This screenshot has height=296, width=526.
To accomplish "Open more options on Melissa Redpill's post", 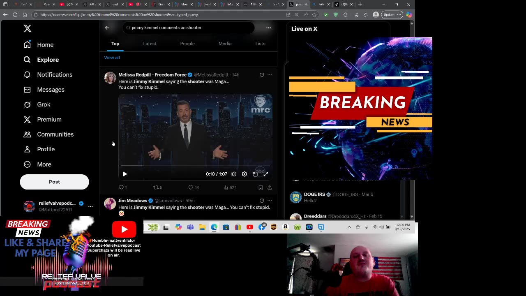I will [270, 75].
